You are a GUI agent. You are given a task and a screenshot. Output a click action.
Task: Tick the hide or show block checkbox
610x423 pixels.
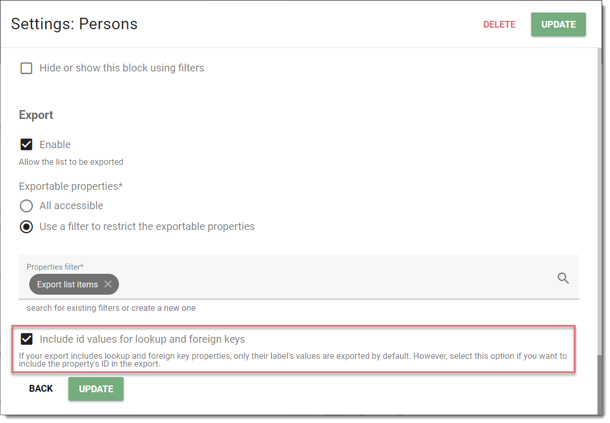coord(26,68)
